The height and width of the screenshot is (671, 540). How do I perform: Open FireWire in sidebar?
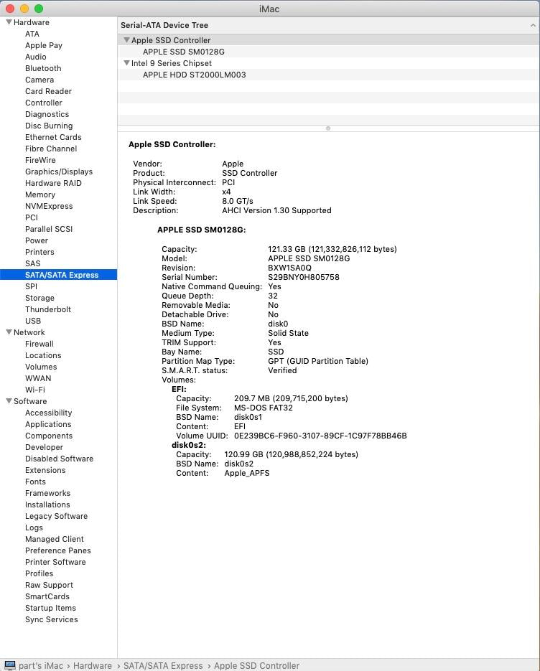pyautogui.click(x=40, y=161)
